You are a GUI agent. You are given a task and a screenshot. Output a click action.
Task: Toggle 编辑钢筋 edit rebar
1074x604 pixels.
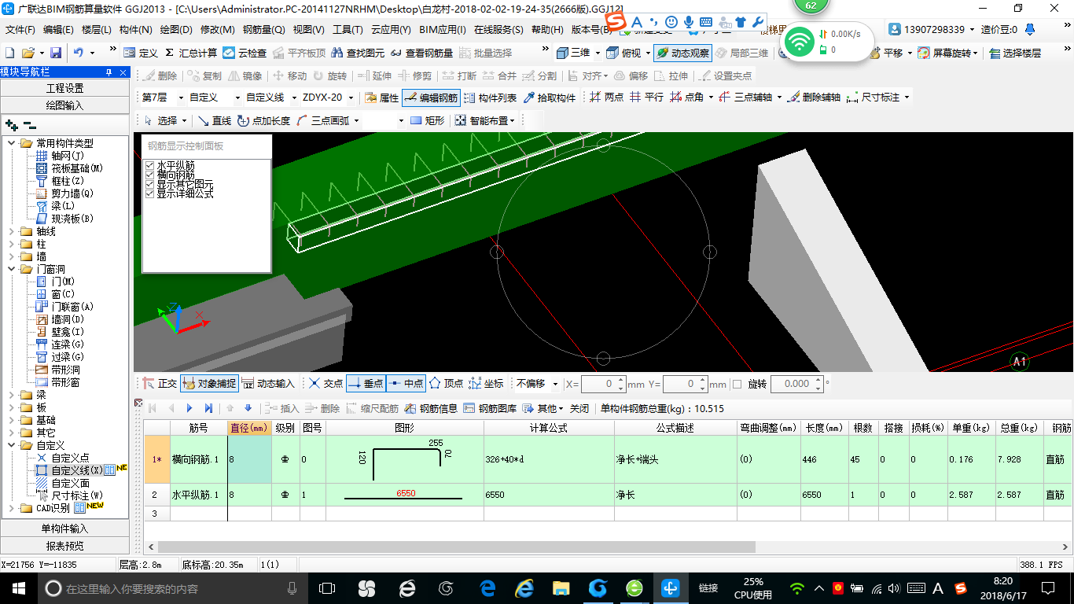[430, 98]
